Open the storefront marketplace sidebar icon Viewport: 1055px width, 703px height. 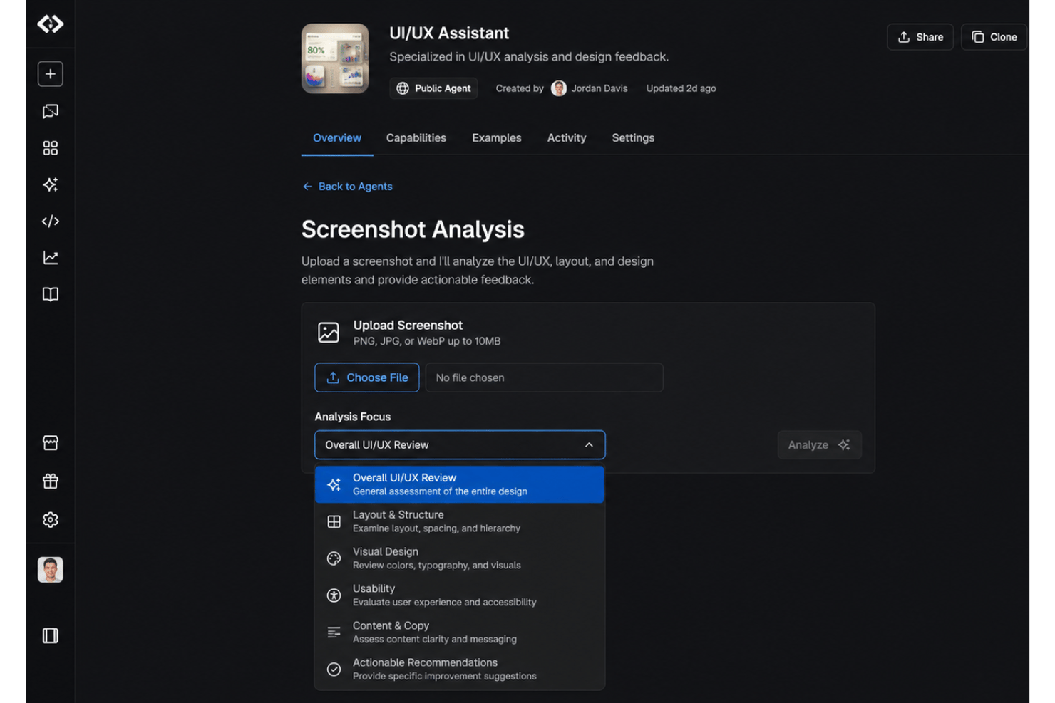tap(51, 443)
